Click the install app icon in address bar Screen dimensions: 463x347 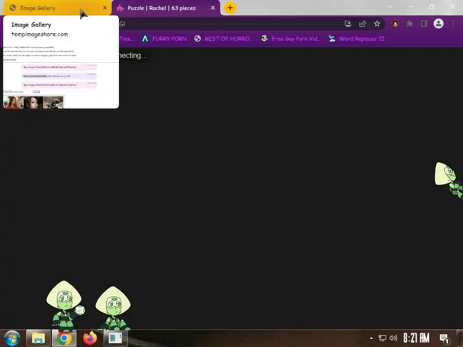point(348,24)
